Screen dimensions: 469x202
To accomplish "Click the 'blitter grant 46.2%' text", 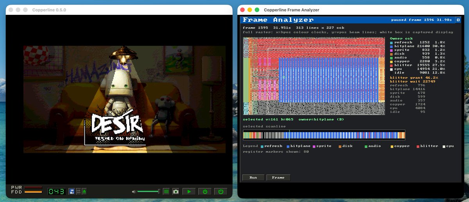I will tap(414, 78).
